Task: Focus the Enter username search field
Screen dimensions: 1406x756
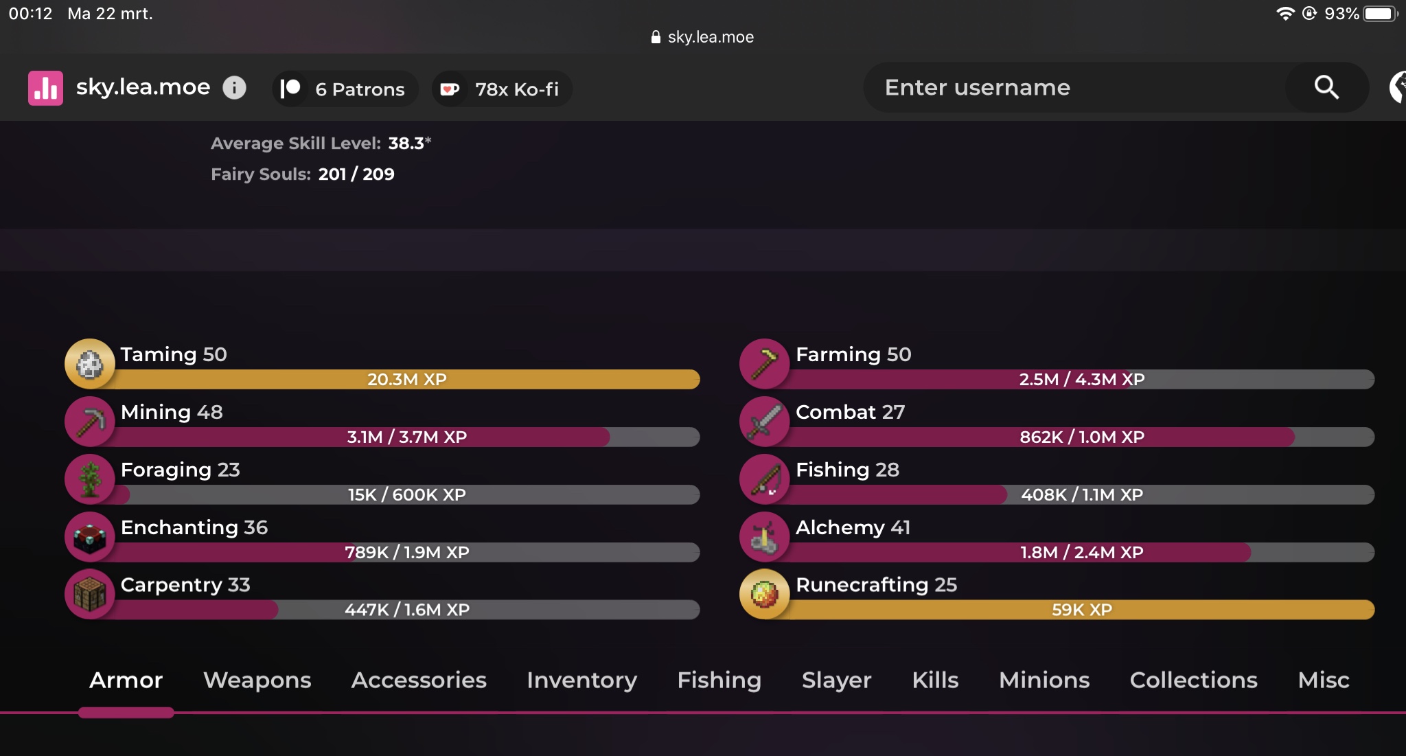Action: 1071,87
